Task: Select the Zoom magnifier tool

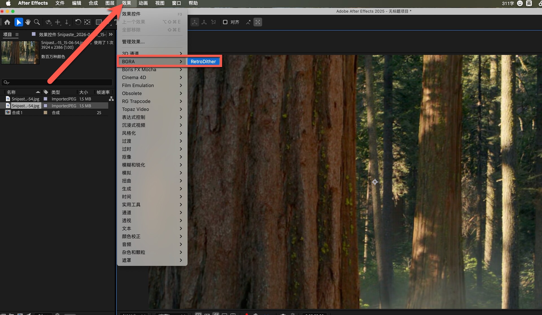Action: tap(37, 22)
